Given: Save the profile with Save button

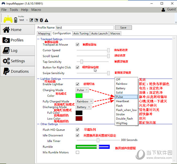Looking at the screenshot, I should (123, 28).
